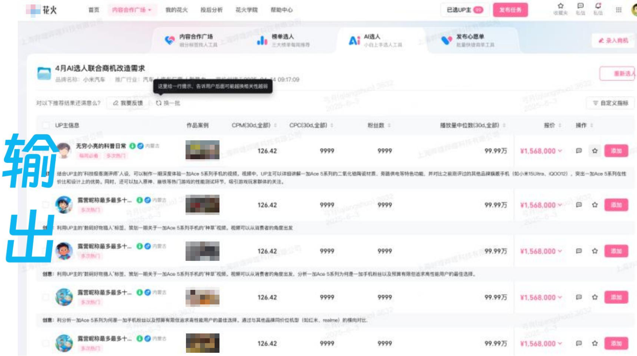637x356 pixels.
Task: Go to 首页 in top navigation
Action: 94,10
